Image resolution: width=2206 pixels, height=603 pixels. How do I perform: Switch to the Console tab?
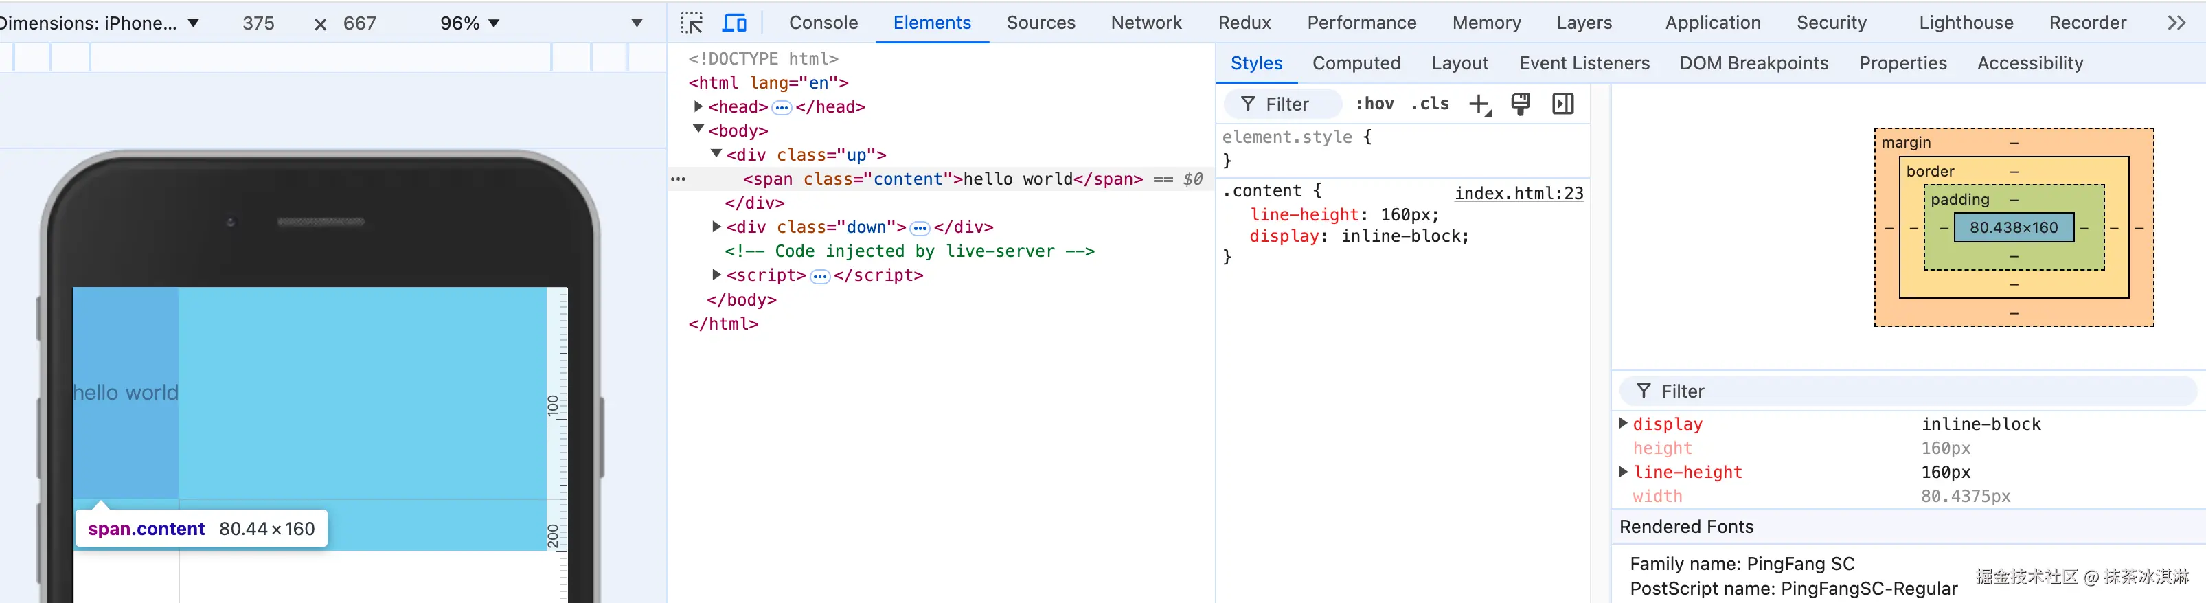click(x=823, y=23)
